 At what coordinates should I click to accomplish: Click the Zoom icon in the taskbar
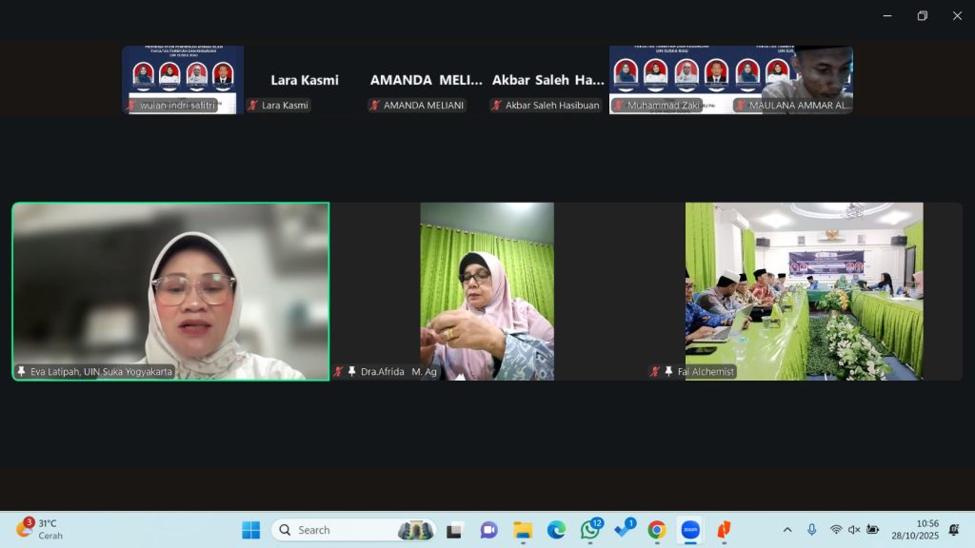pyautogui.click(x=689, y=530)
